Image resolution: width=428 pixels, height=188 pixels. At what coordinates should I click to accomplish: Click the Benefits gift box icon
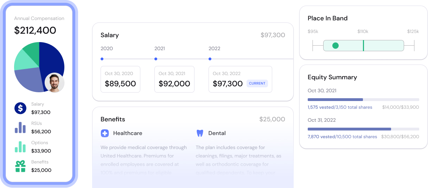20,166
